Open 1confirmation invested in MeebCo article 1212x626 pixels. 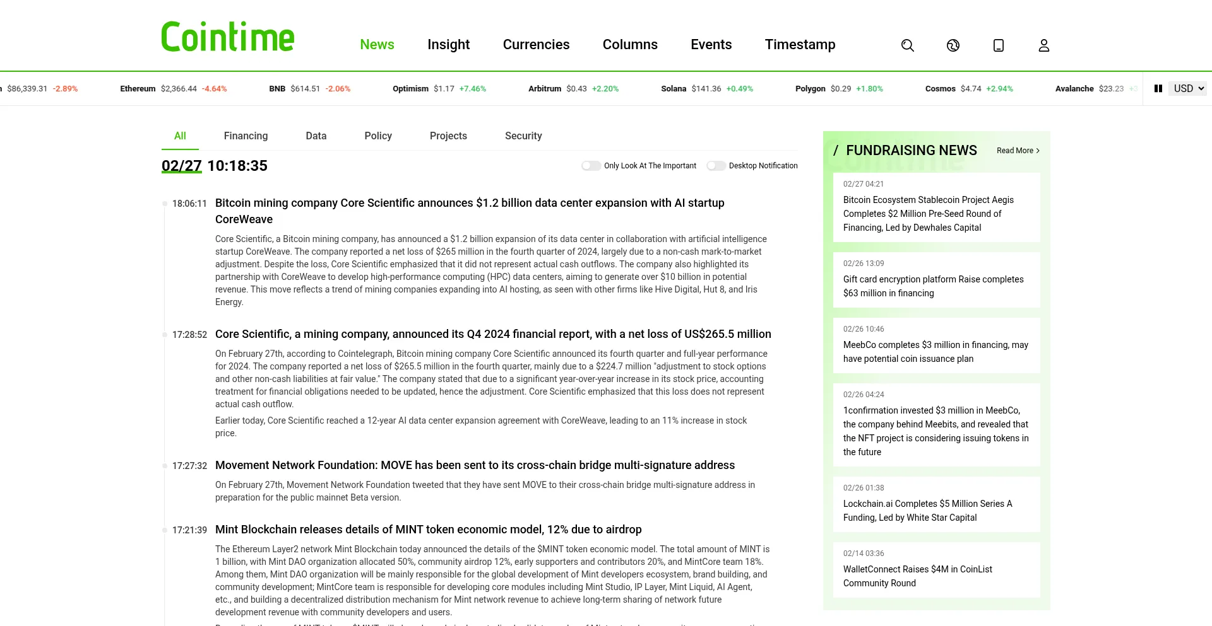click(x=937, y=425)
